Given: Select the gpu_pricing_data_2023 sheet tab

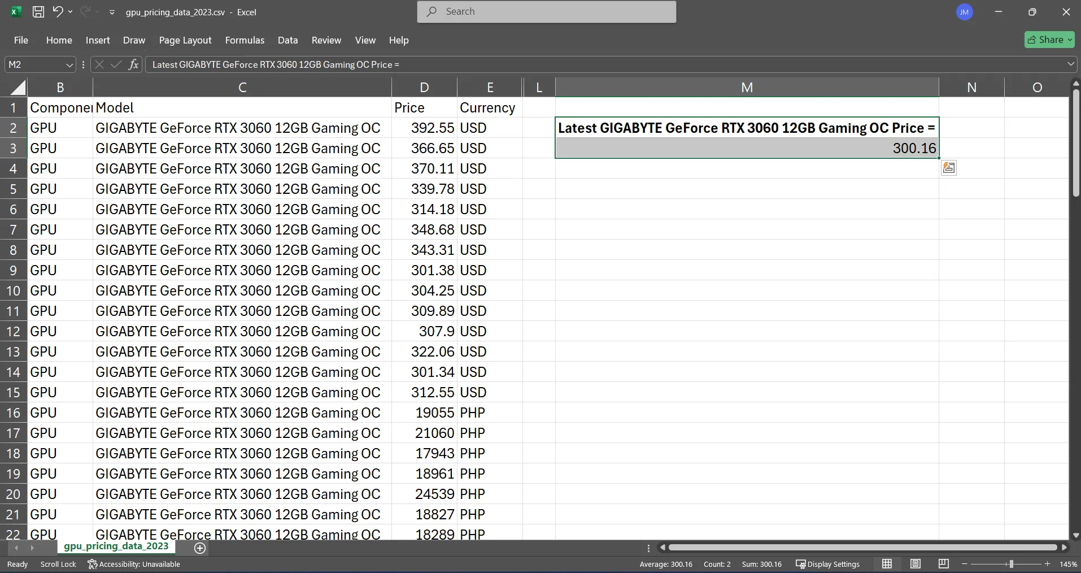Looking at the screenshot, I should point(116,546).
